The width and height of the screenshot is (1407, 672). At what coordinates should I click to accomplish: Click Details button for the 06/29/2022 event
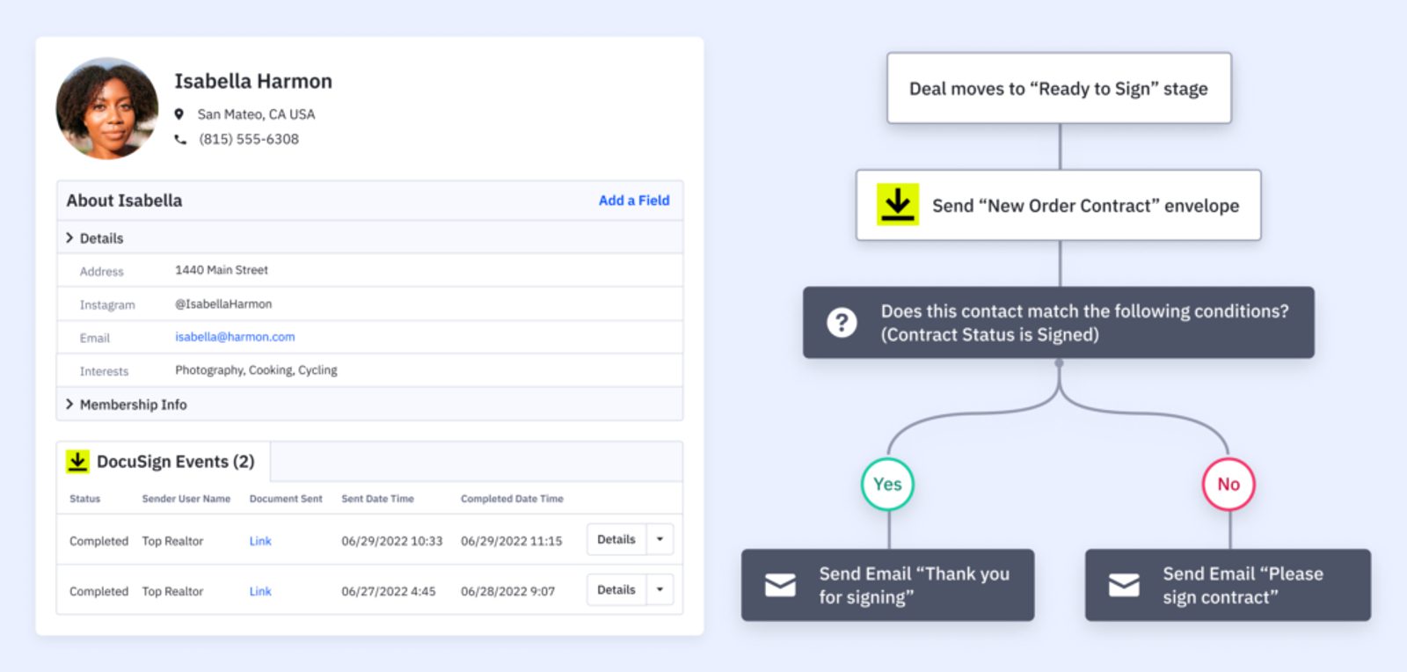616,539
